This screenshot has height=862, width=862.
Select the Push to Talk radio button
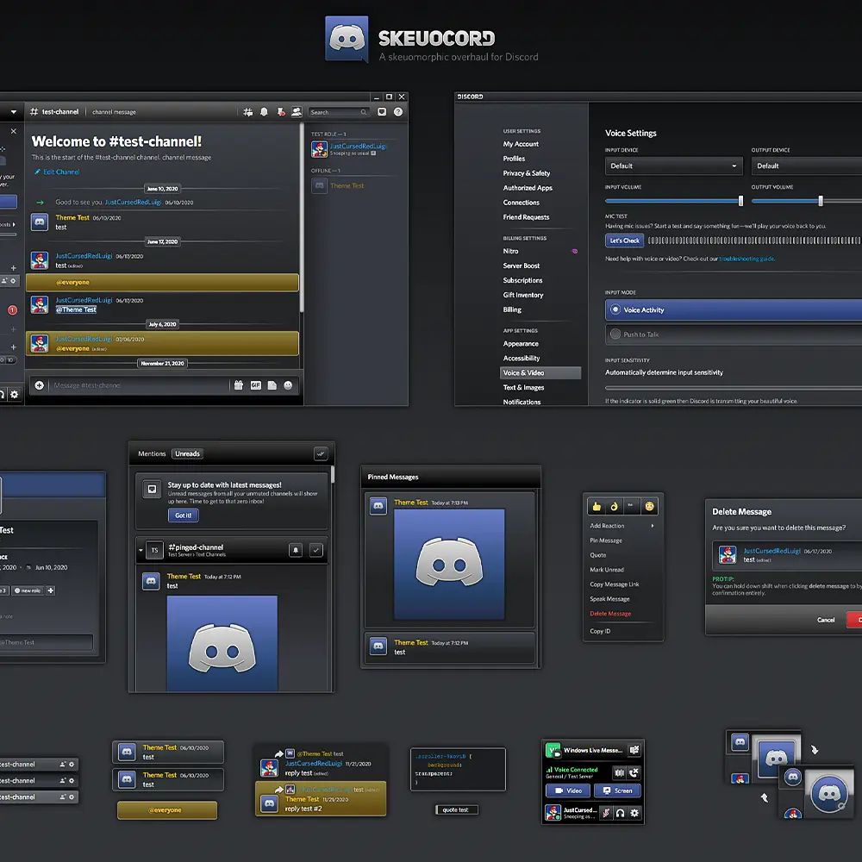(x=615, y=334)
